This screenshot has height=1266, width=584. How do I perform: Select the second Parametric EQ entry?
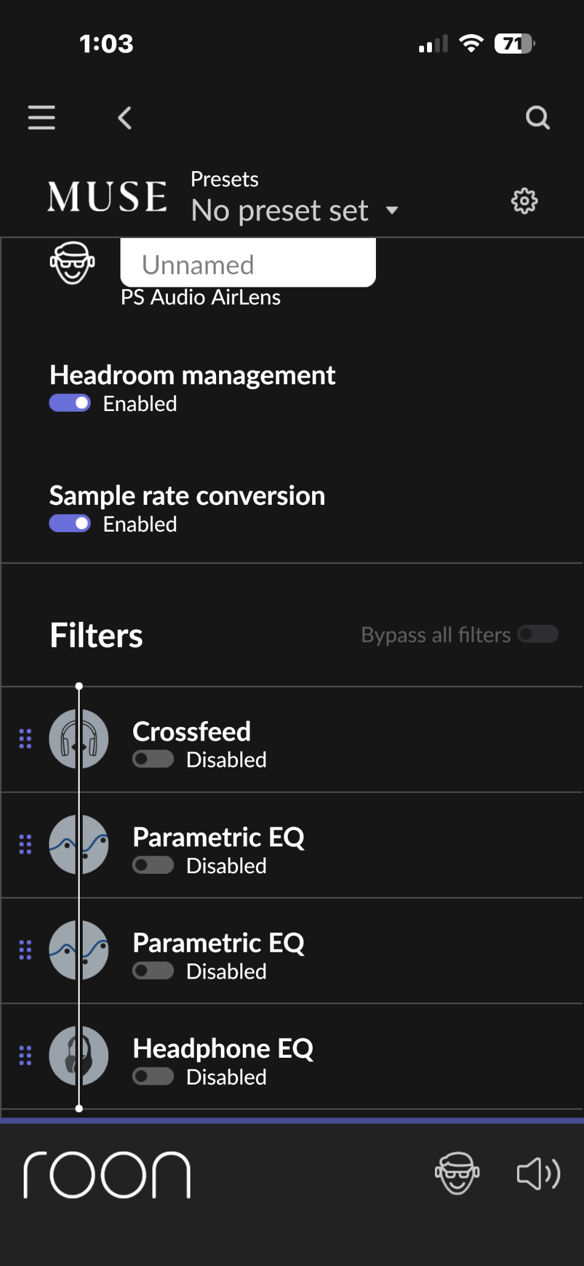click(x=292, y=951)
